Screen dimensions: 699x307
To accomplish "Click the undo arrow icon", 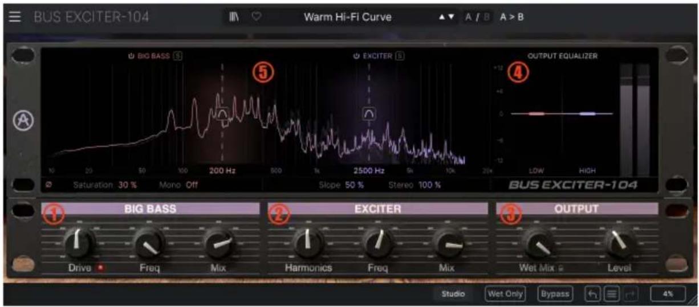I will pyautogui.click(x=592, y=294).
